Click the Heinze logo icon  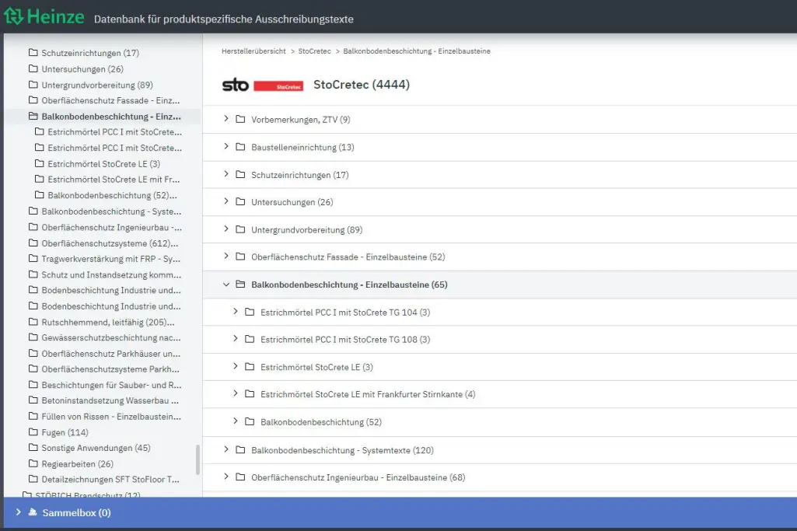coord(13,16)
